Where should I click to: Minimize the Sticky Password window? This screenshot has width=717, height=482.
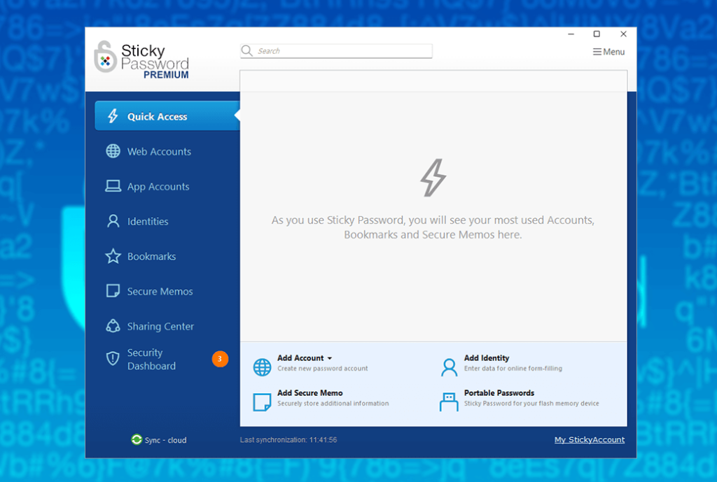pyautogui.click(x=571, y=34)
